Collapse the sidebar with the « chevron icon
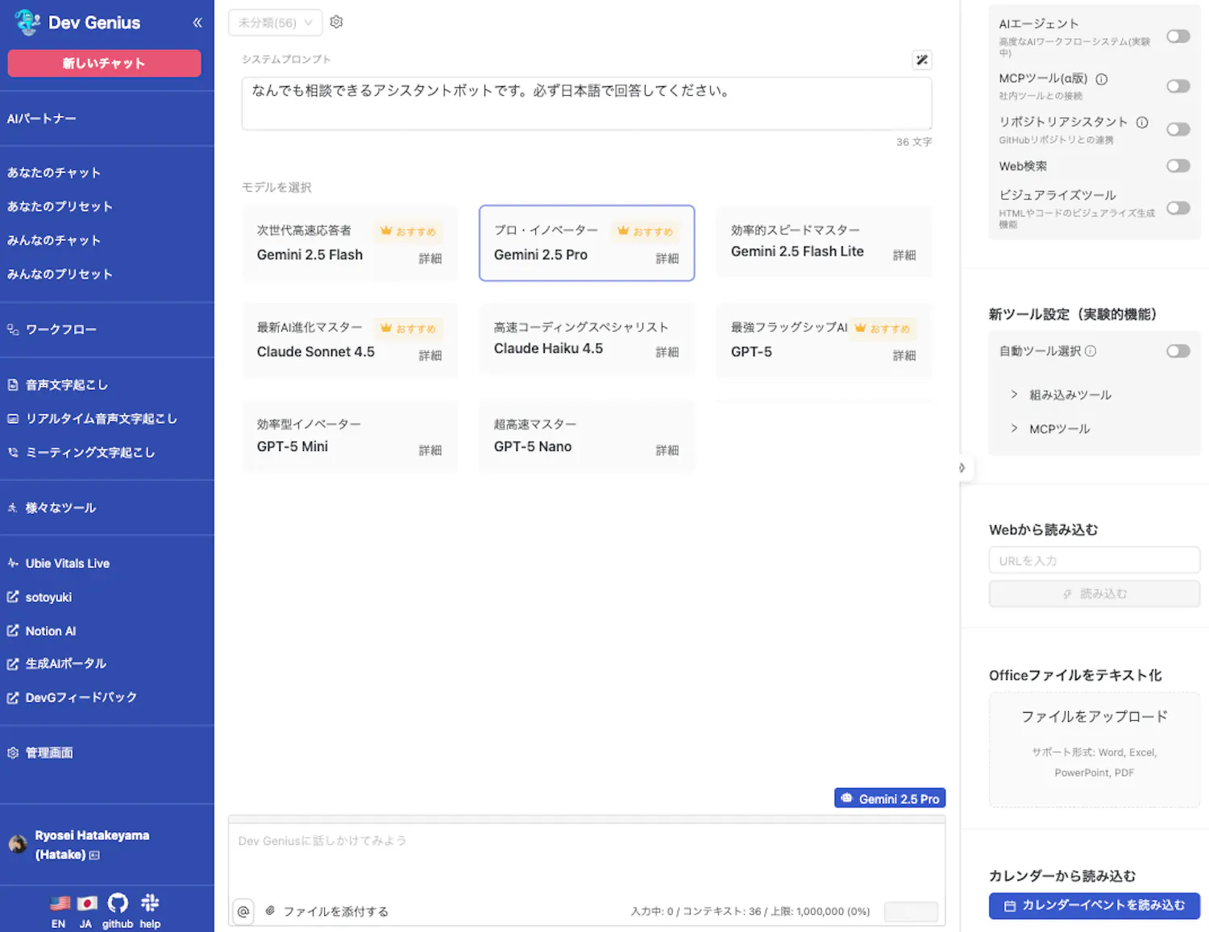This screenshot has height=932, width=1209. pos(197,23)
